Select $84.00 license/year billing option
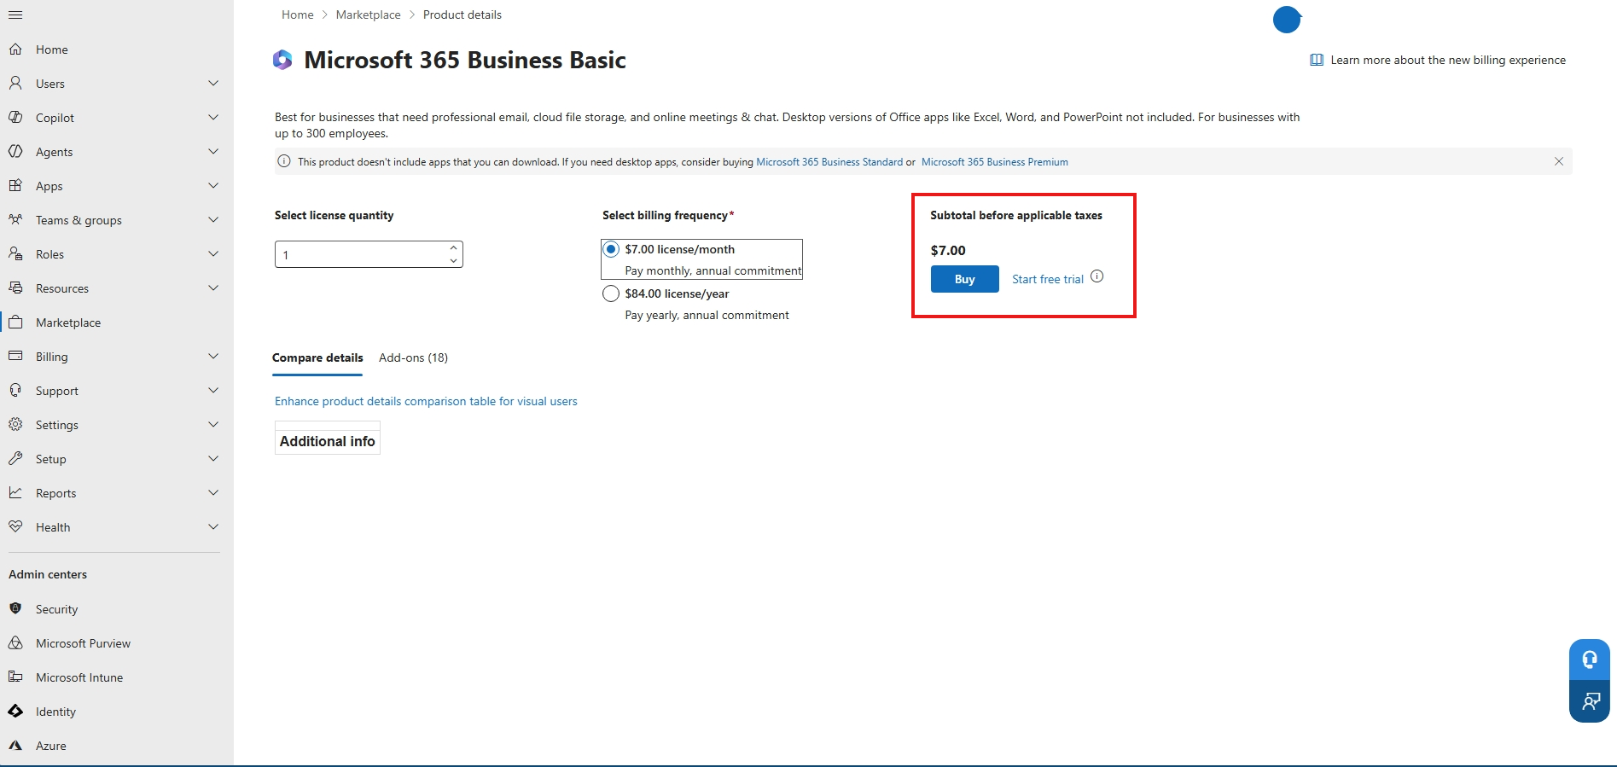 (x=611, y=293)
